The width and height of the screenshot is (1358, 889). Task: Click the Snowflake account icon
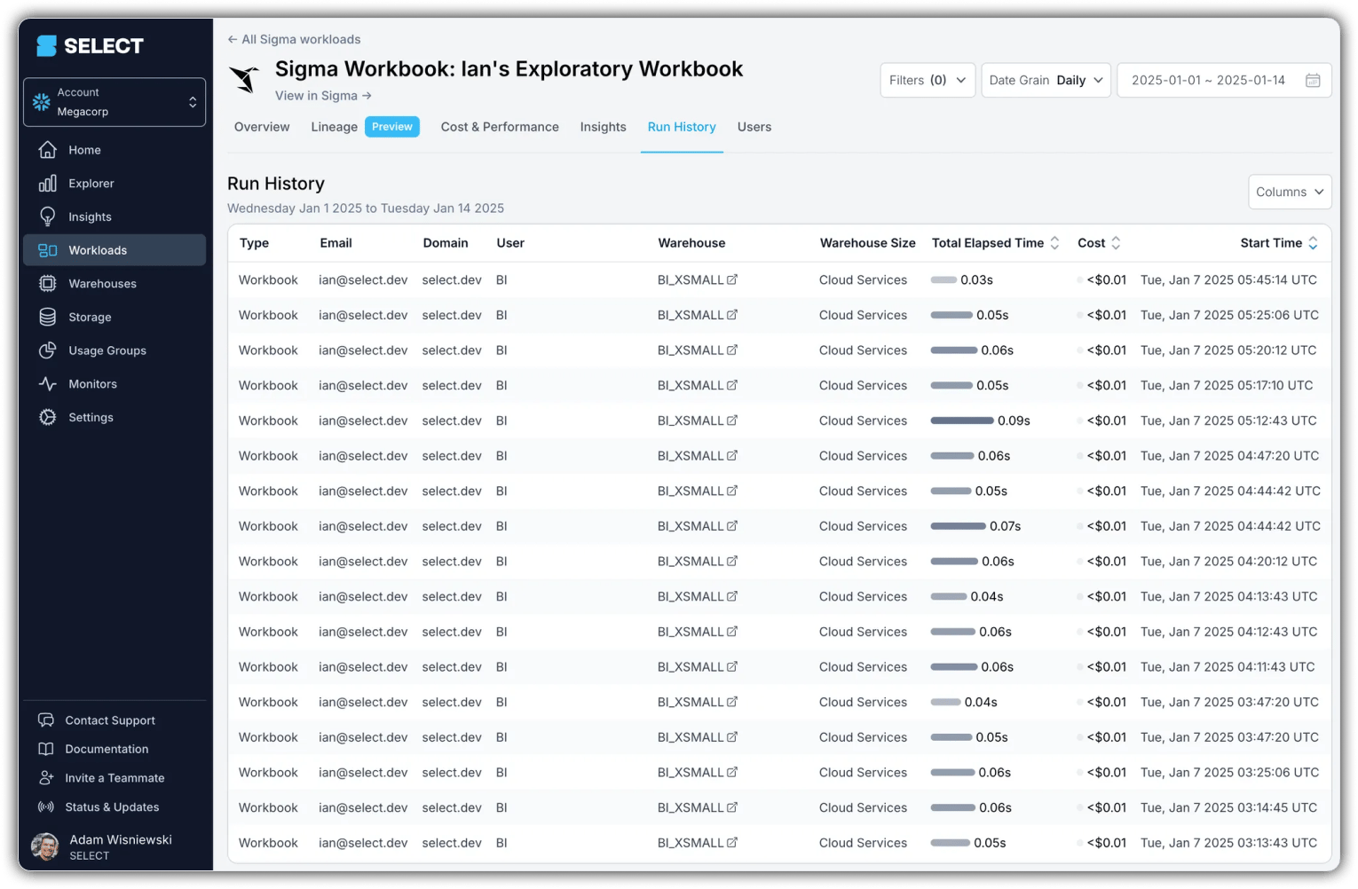(x=42, y=102)
